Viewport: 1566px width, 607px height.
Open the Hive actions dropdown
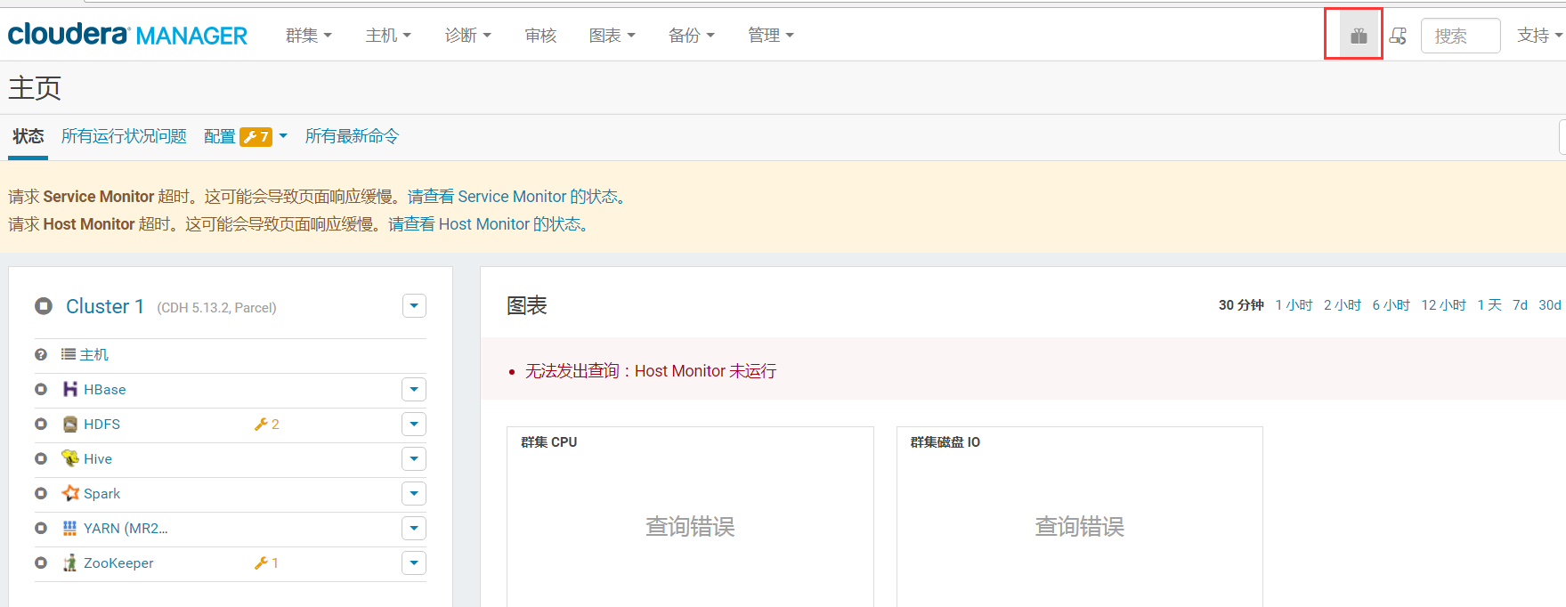point(414,458)
